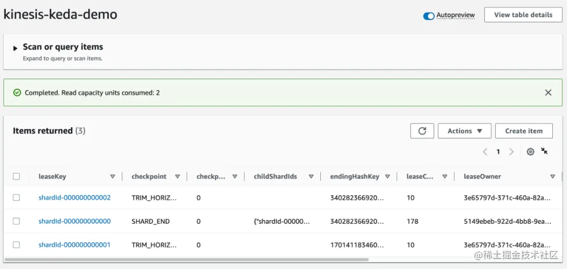The width and height of the screenshot is (567, 269).
Task: Sort by leaseKey column arrow
Action: tap(112, 176)
